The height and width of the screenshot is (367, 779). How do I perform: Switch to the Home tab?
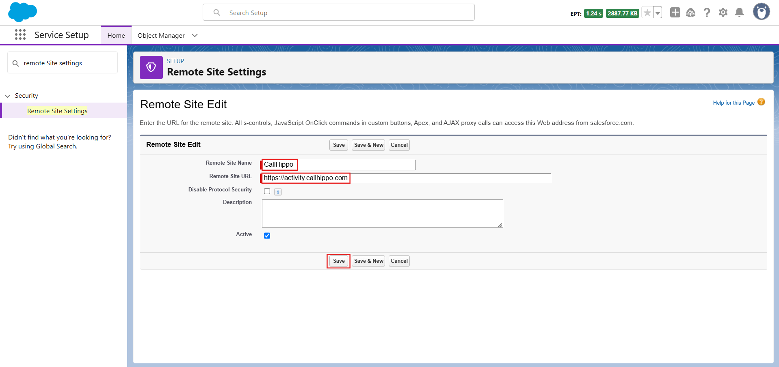116,35
